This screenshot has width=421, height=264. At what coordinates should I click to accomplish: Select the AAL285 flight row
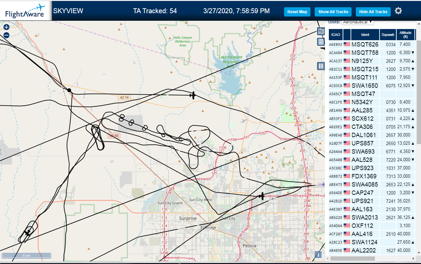click(372, 110)
